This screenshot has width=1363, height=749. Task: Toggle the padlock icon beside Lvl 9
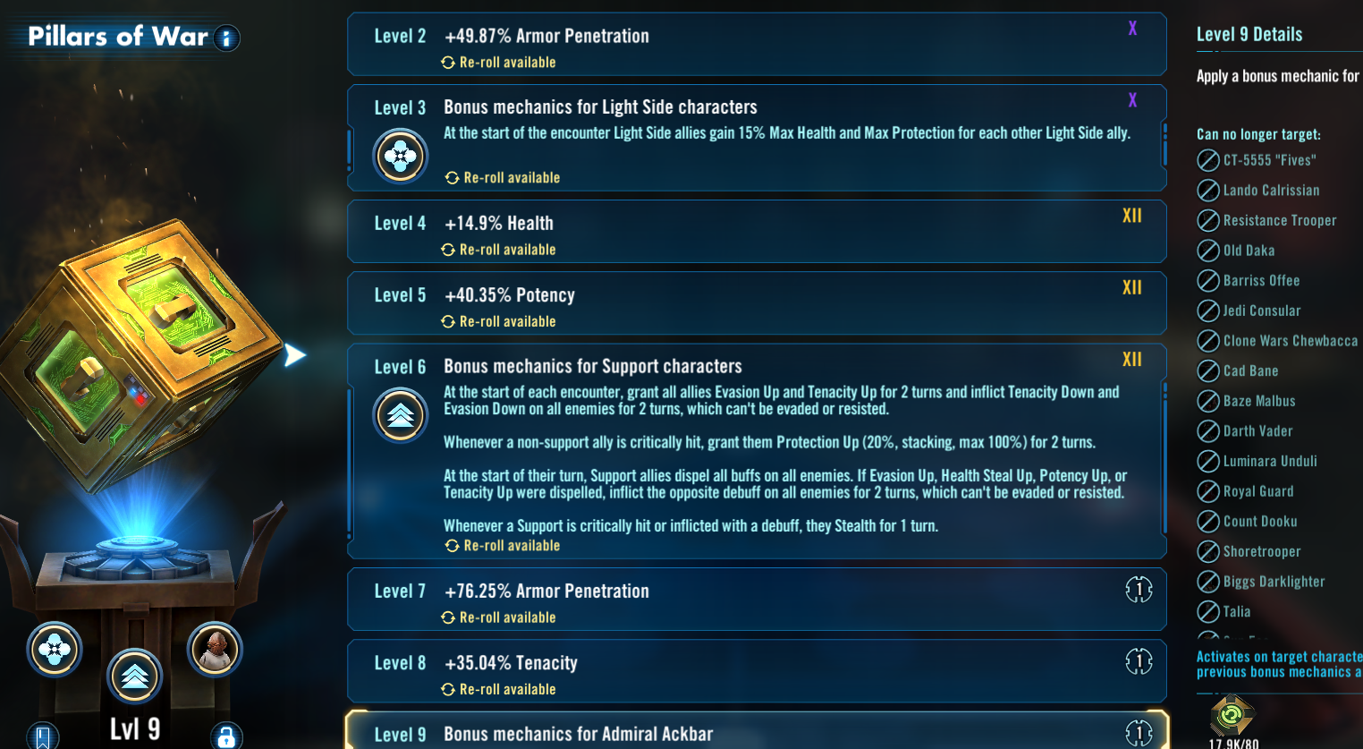[x=226, y=736]
